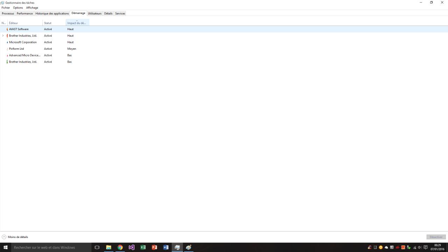448x252 pixels.
Task: Open the orange Avast tray icon
Action: click(381, 247)
